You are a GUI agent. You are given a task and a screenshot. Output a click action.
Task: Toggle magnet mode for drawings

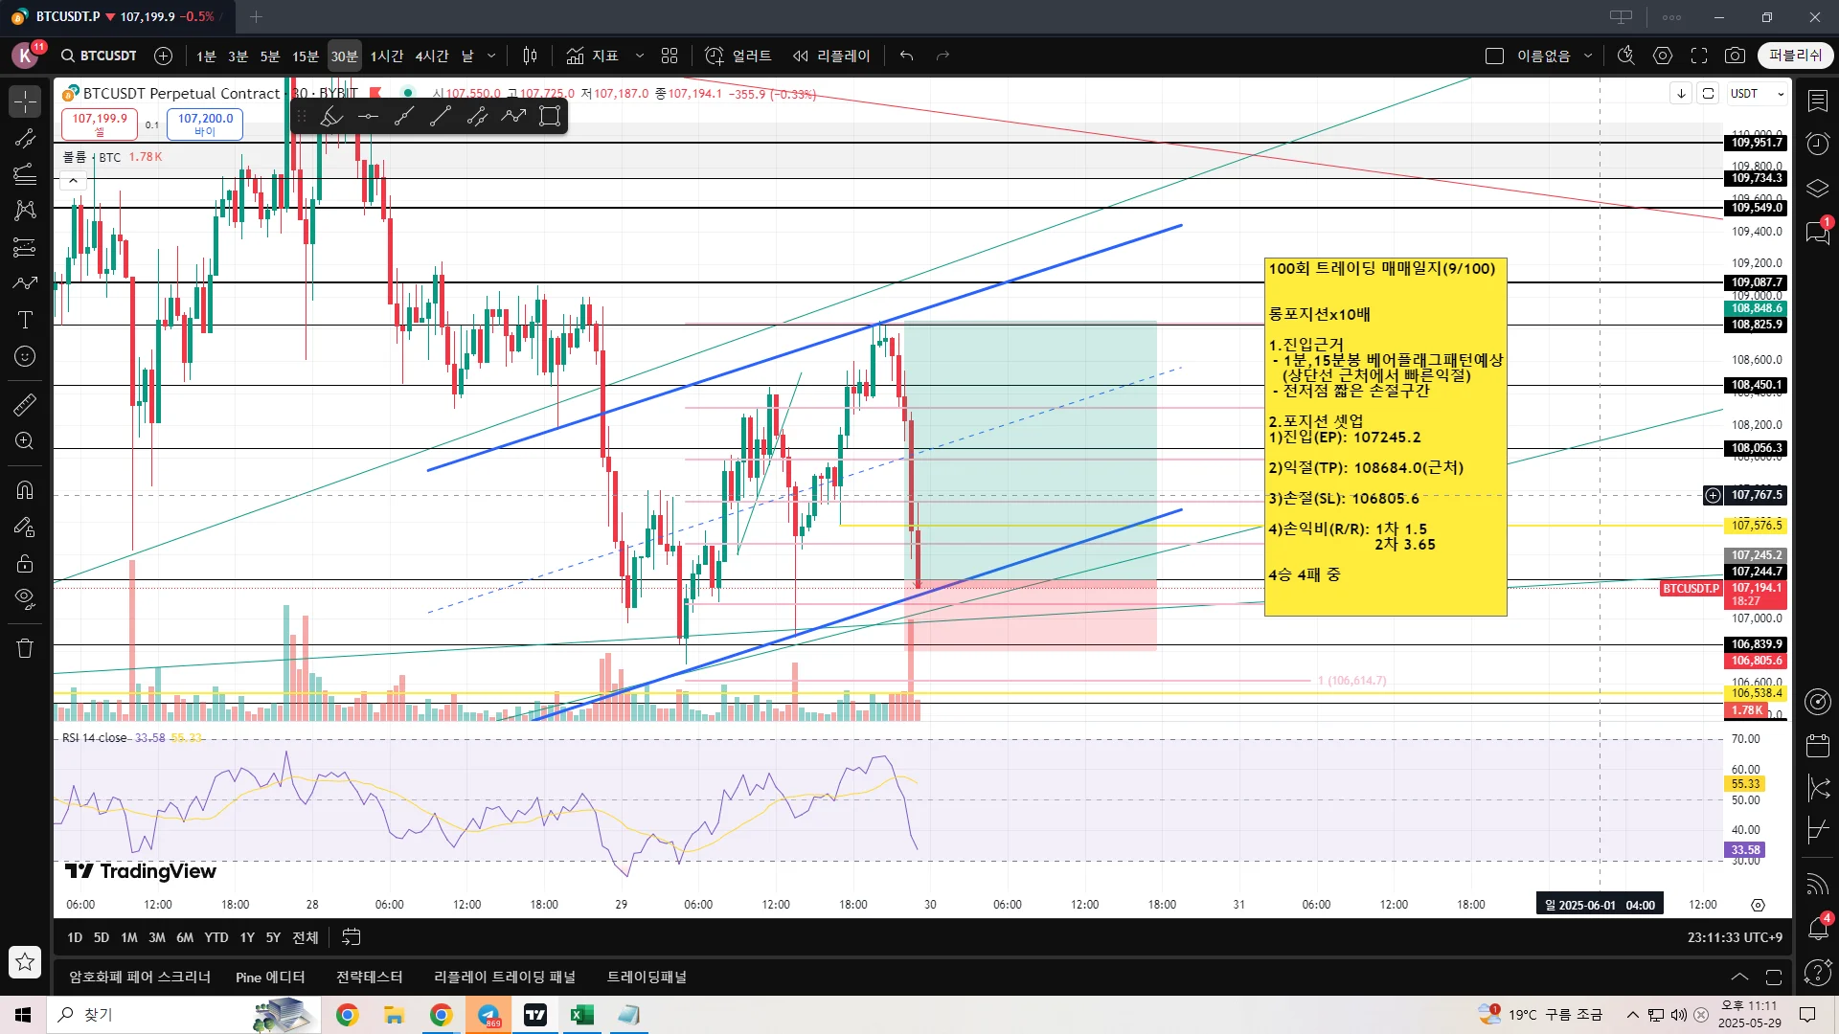(25, 490)
